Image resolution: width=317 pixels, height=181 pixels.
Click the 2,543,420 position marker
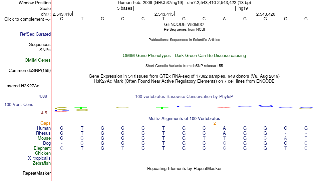[x=266, y=14]
